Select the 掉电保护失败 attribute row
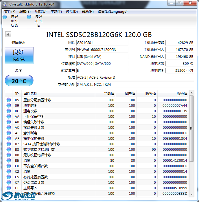The image size is (199, 202). (97, 138)
